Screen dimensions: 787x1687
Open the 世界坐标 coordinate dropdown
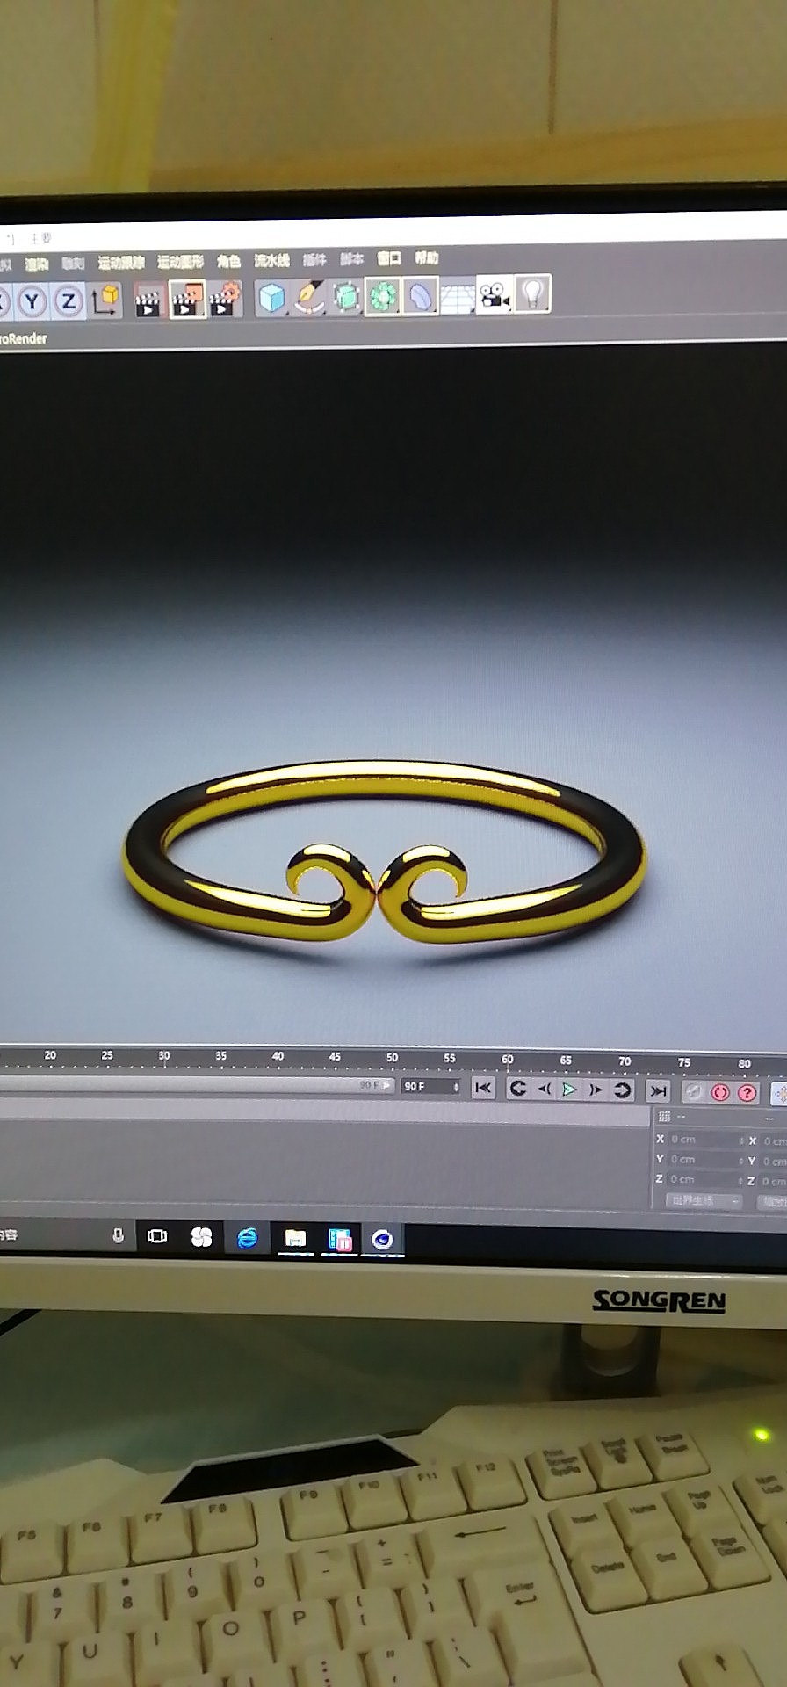tap(704, 1200)
